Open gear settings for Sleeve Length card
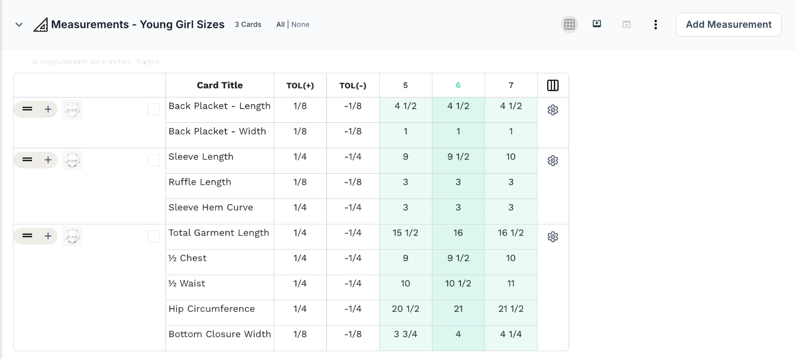This screenshot has height=359, width=796. pyautogui.click(x=553, y=160)
